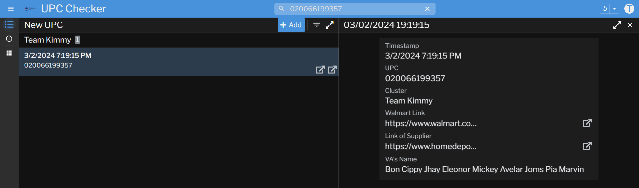Open second external link in list row
Screen dimensions: 639x188
point(332,70)
